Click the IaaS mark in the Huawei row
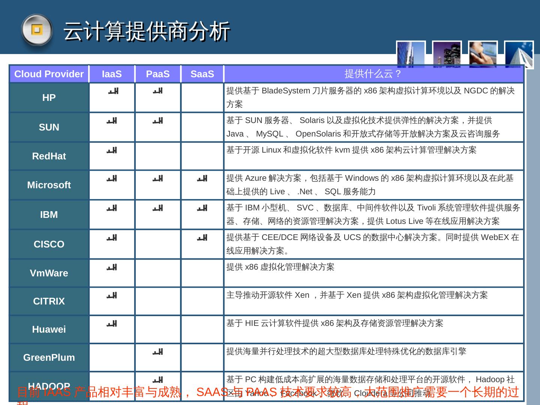Image resolution: width=540 pixels, height=405 pixels. (112, 324)
